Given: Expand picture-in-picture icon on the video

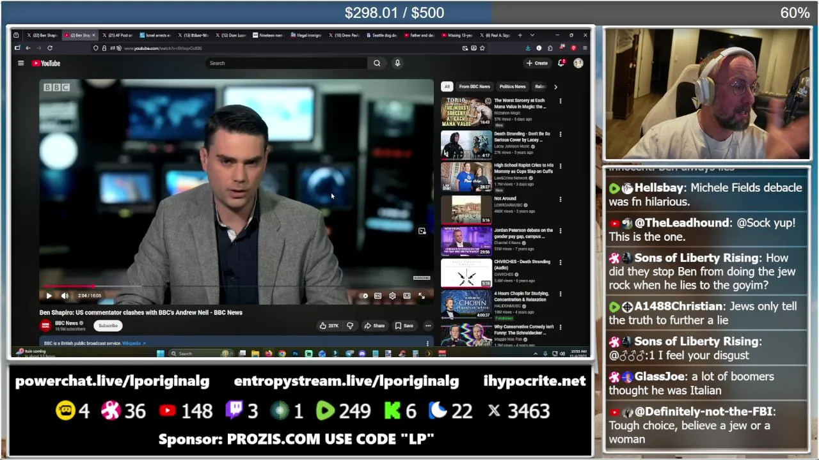Looking at the screenshot, I should tap(422, 231).
